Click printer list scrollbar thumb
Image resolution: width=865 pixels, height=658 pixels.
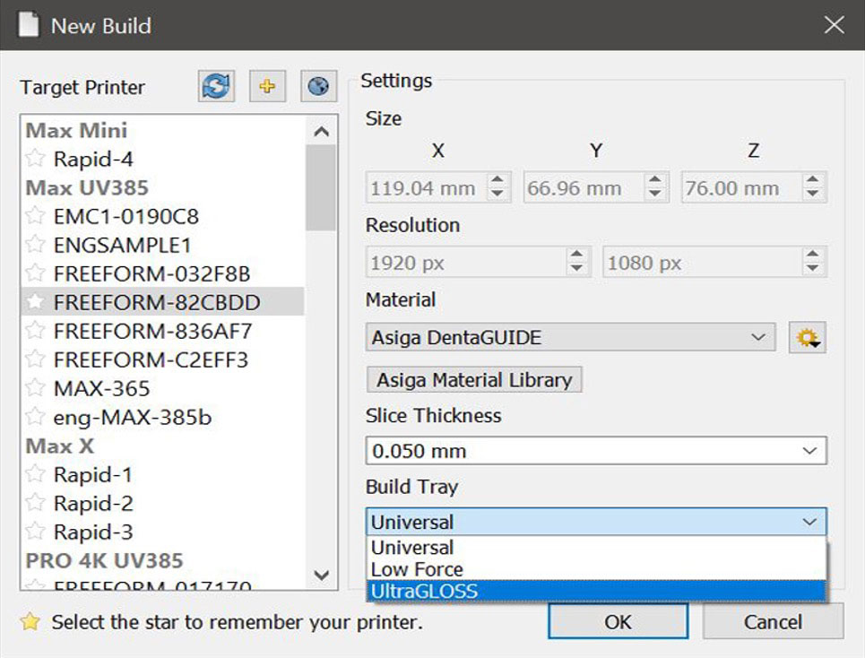321,187
